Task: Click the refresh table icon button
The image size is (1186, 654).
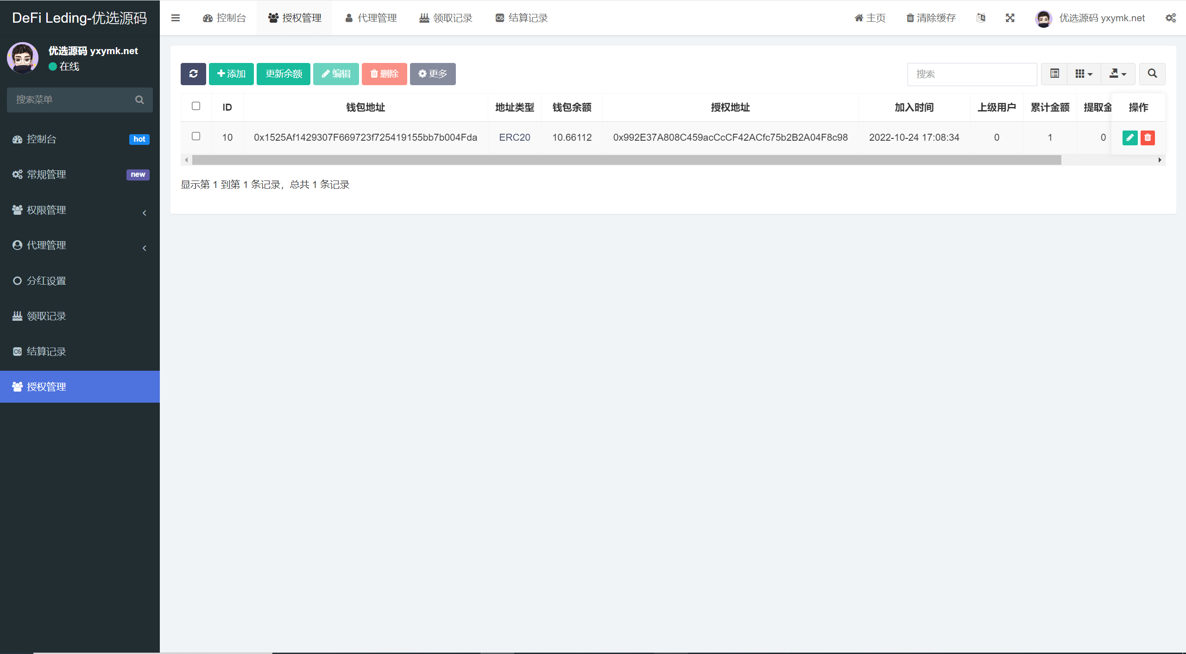Action: tap(193, 74)
